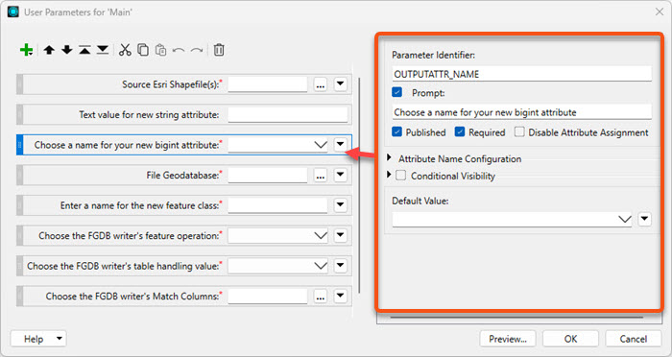Browse for File Geodatabase with ellipsis button

pyautogui.click(x=320, y=176)
